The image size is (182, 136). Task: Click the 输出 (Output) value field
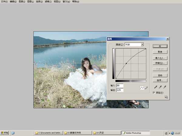(120, 90)
